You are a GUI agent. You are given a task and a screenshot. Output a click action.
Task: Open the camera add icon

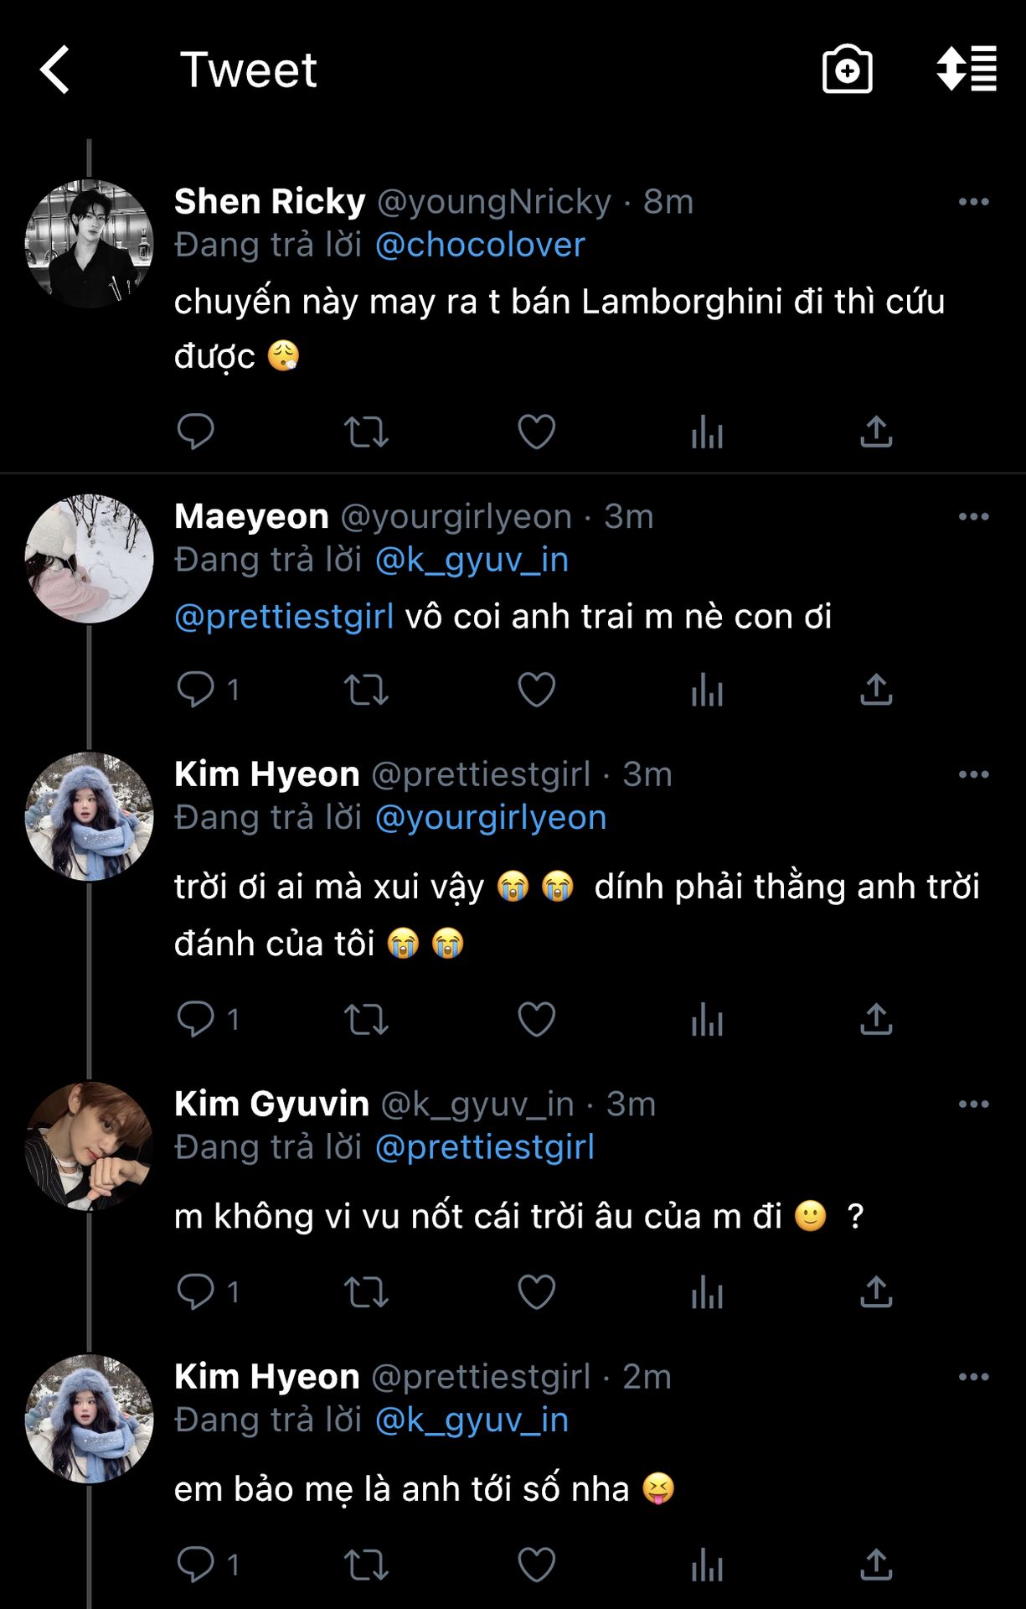click(x=847, y=69)
